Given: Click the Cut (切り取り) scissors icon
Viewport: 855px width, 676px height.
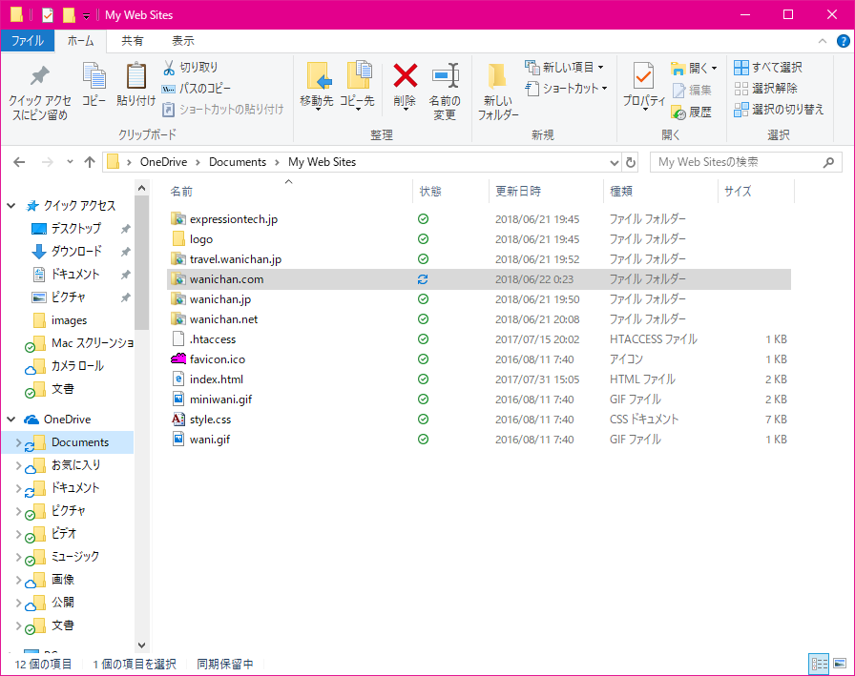Looking at the screenshot, I should click(x=169, y=68).
